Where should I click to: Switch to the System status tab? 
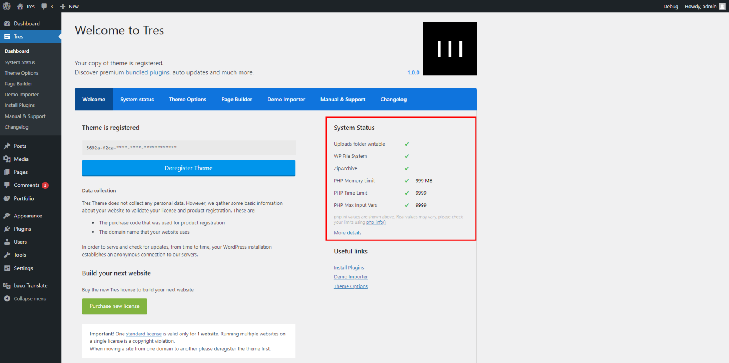point(137,99)
